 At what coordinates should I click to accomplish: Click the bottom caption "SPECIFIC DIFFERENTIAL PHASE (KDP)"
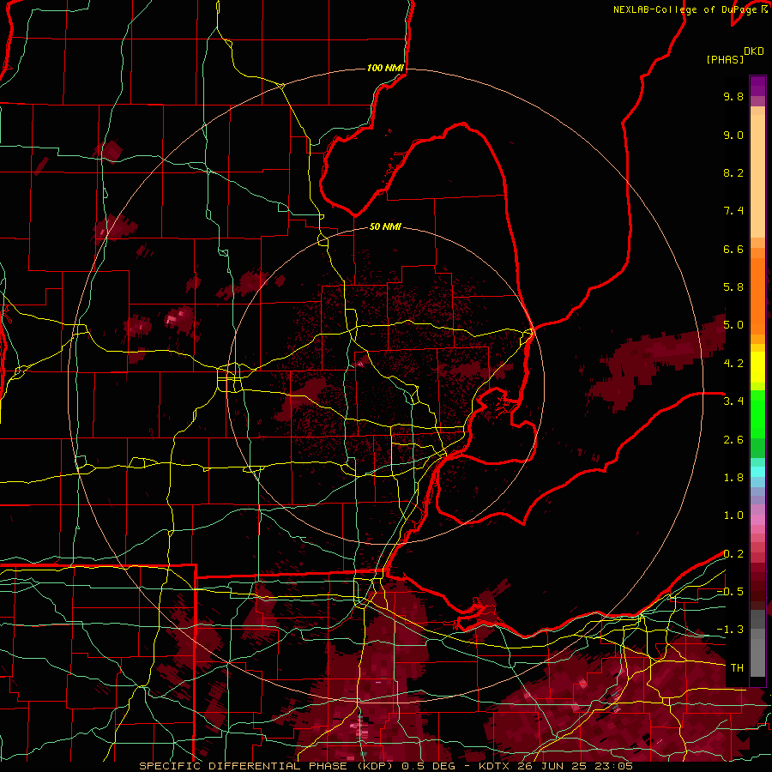[268, 766]
